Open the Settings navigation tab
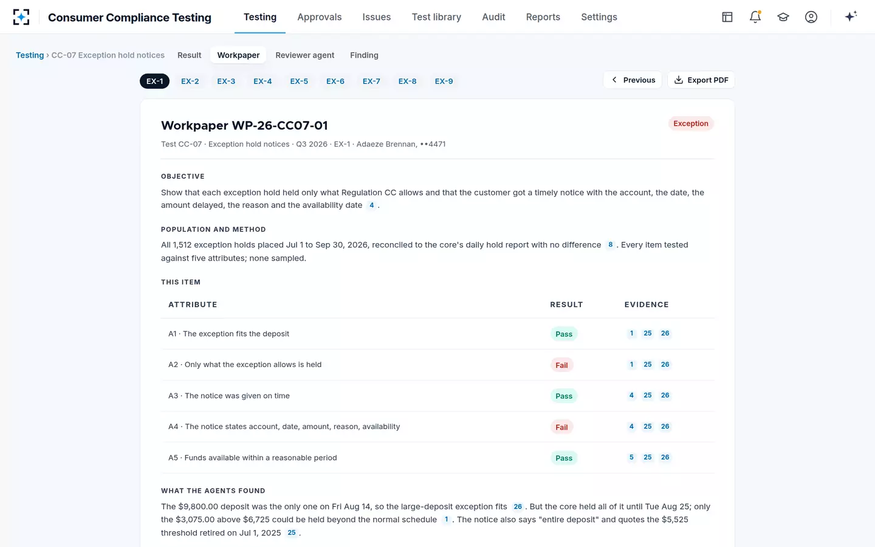Screen dimensions: 875x547 click(x=599, y=17)
